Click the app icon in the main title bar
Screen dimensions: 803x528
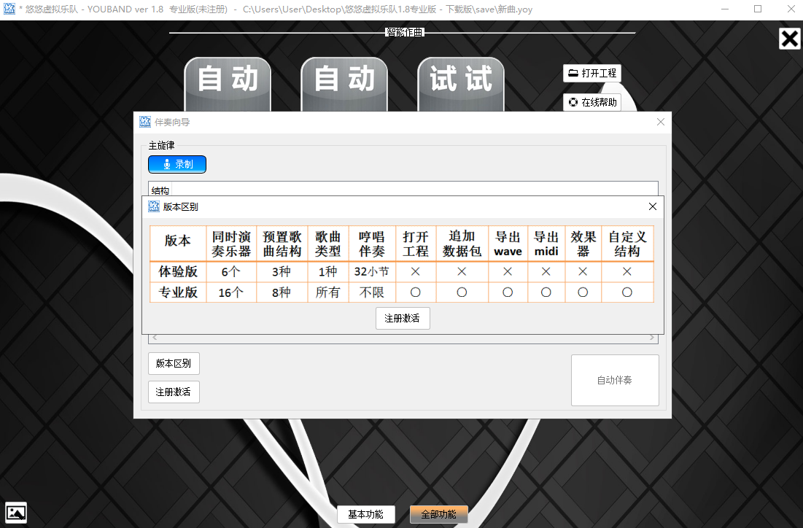point(9,9)
